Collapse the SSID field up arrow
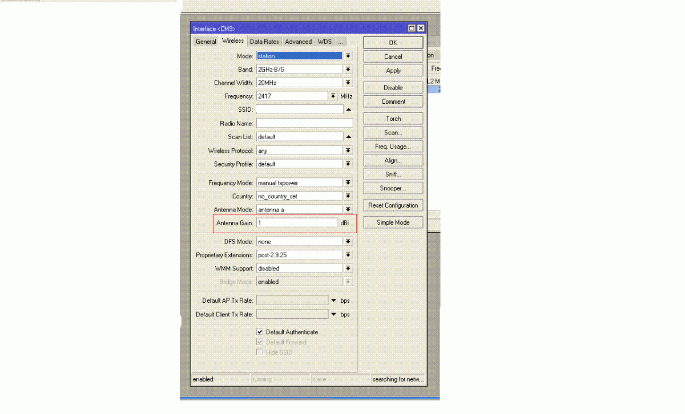 [348, 109]
